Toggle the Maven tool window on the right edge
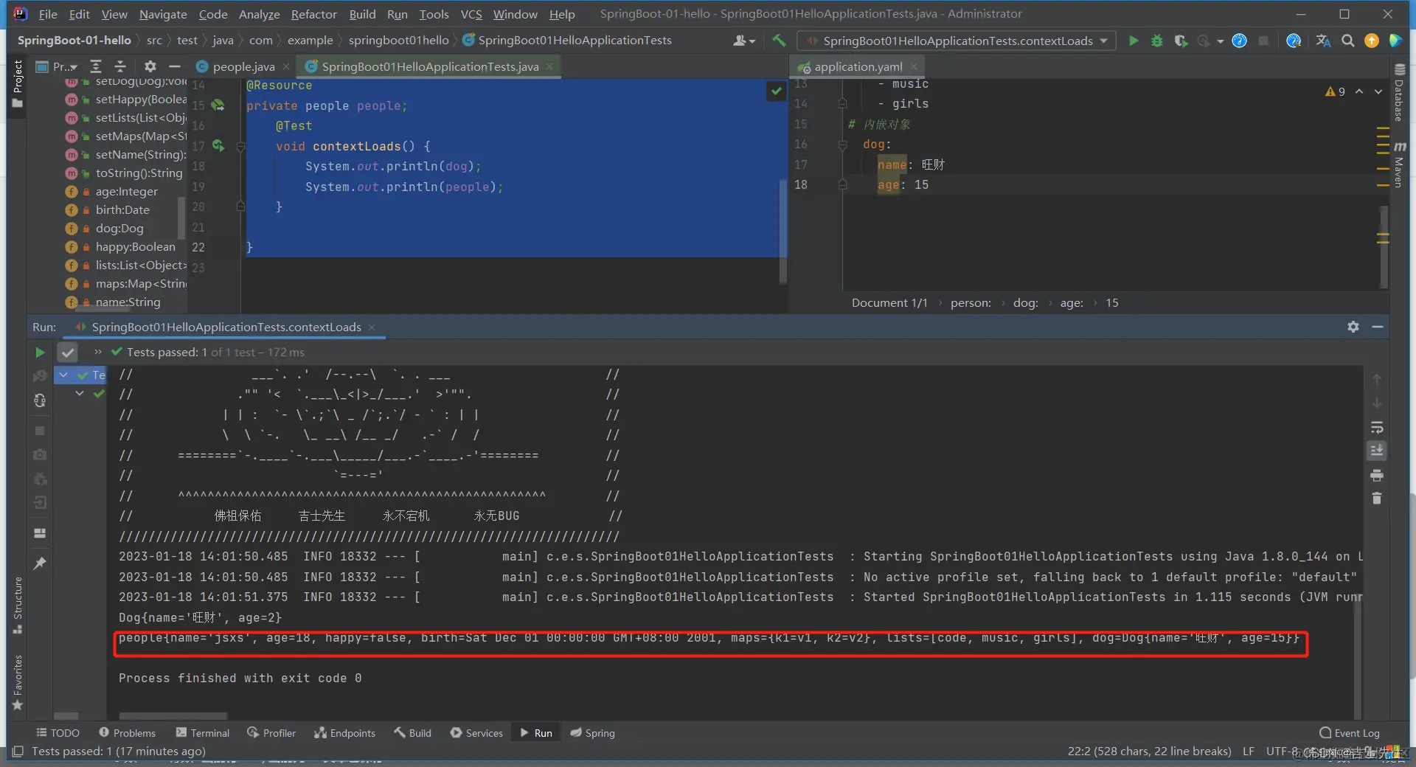Screen dimensions: 1416x767 (x=1399, y=164)
